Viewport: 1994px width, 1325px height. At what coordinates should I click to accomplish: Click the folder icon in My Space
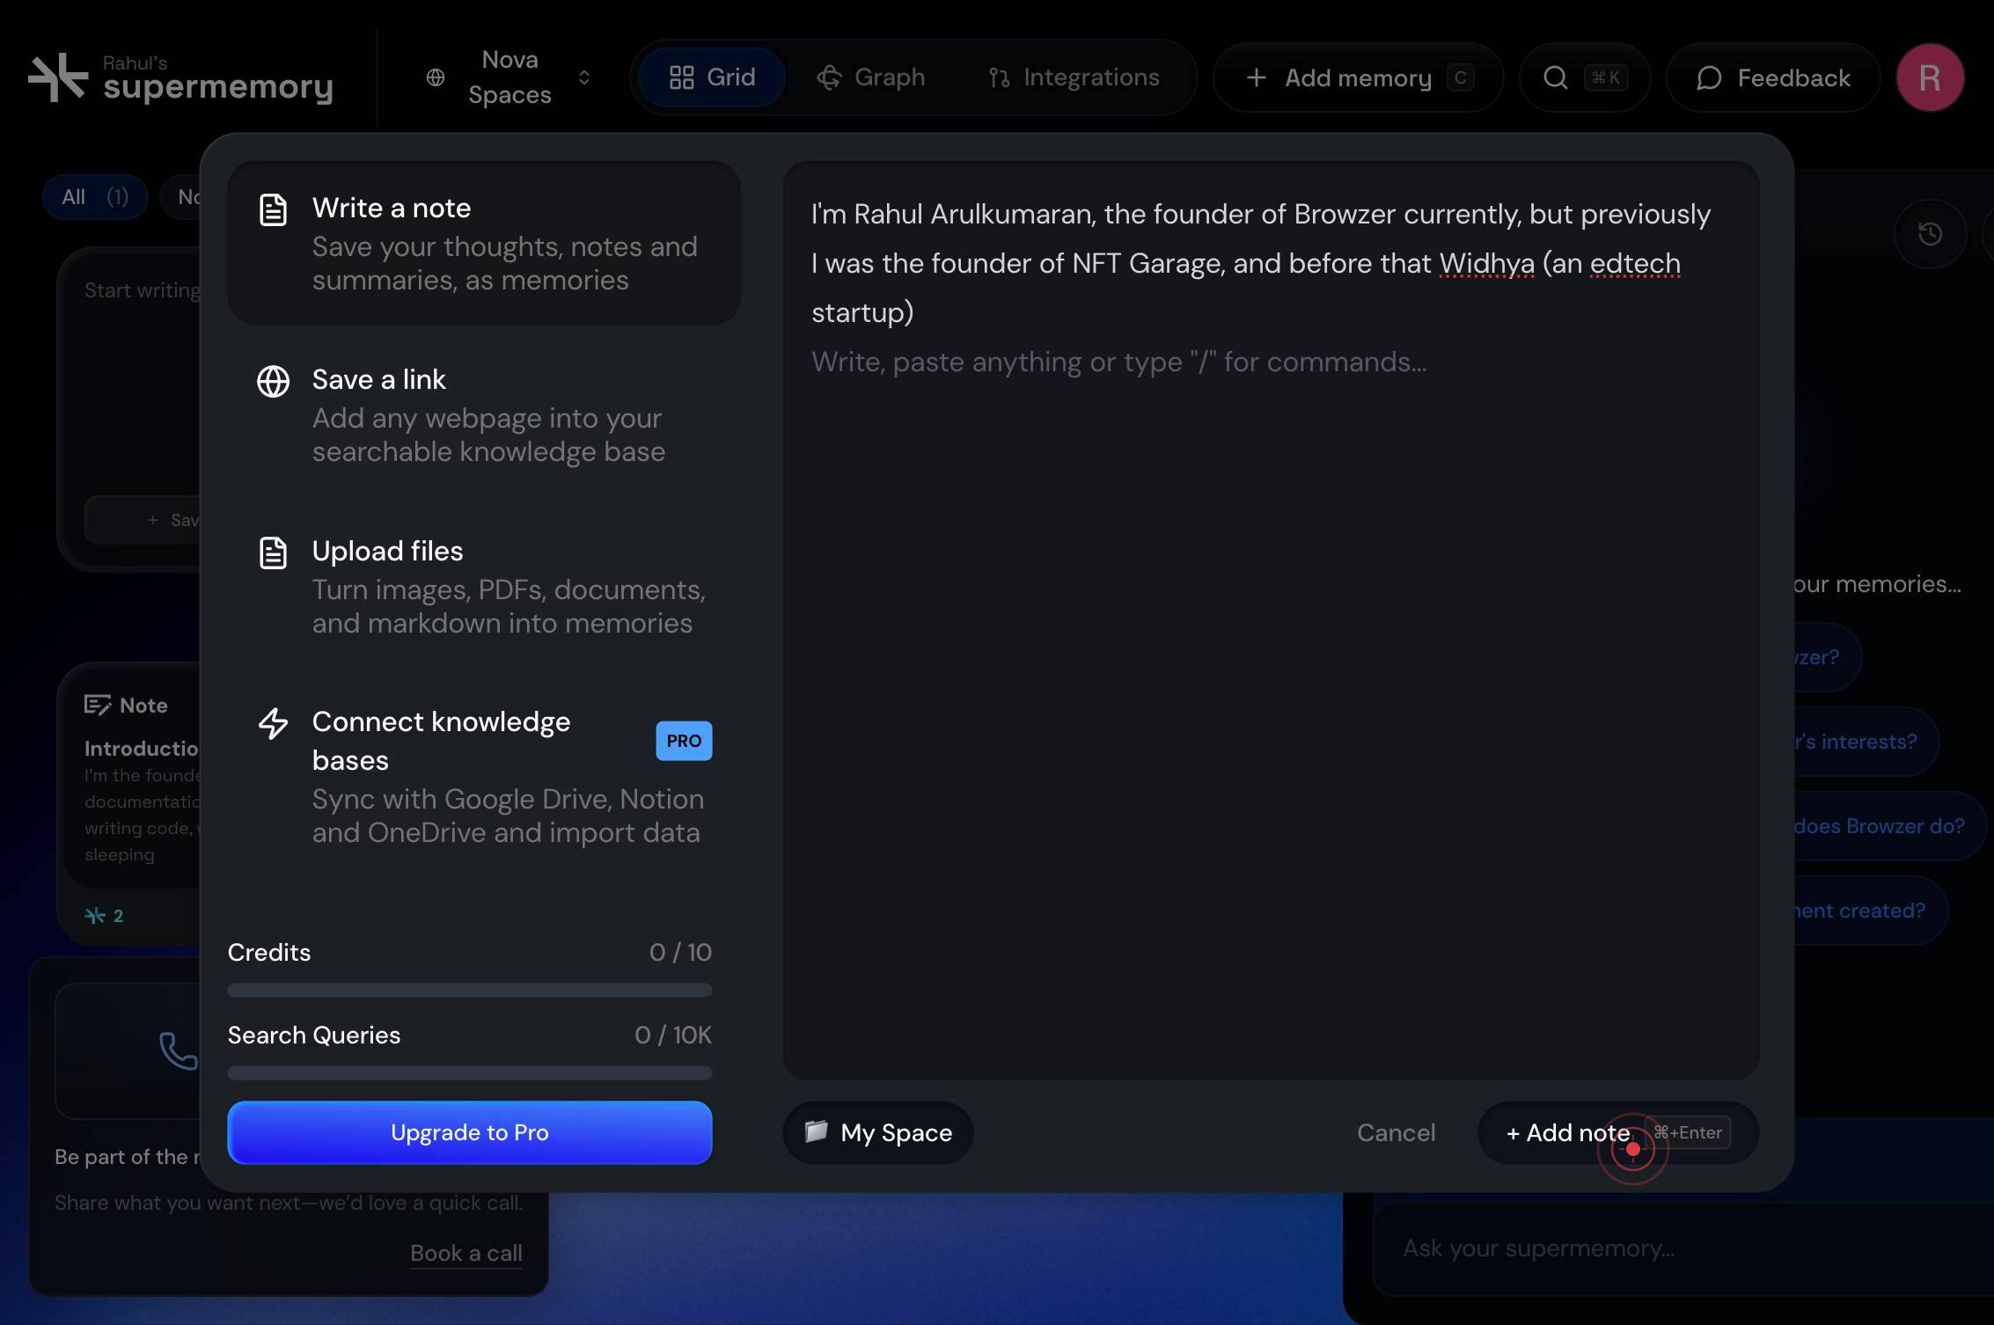(x=816, y=1131)
